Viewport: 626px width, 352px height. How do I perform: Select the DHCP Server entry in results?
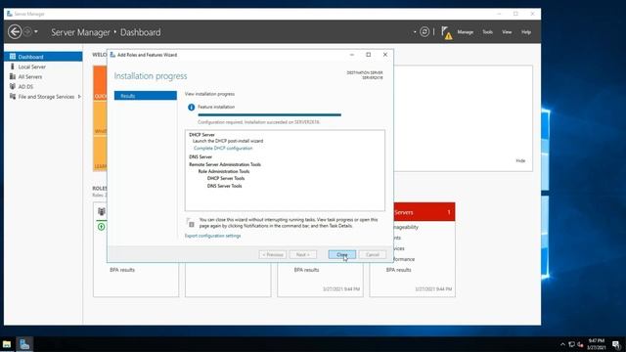[x=201, y=135]
